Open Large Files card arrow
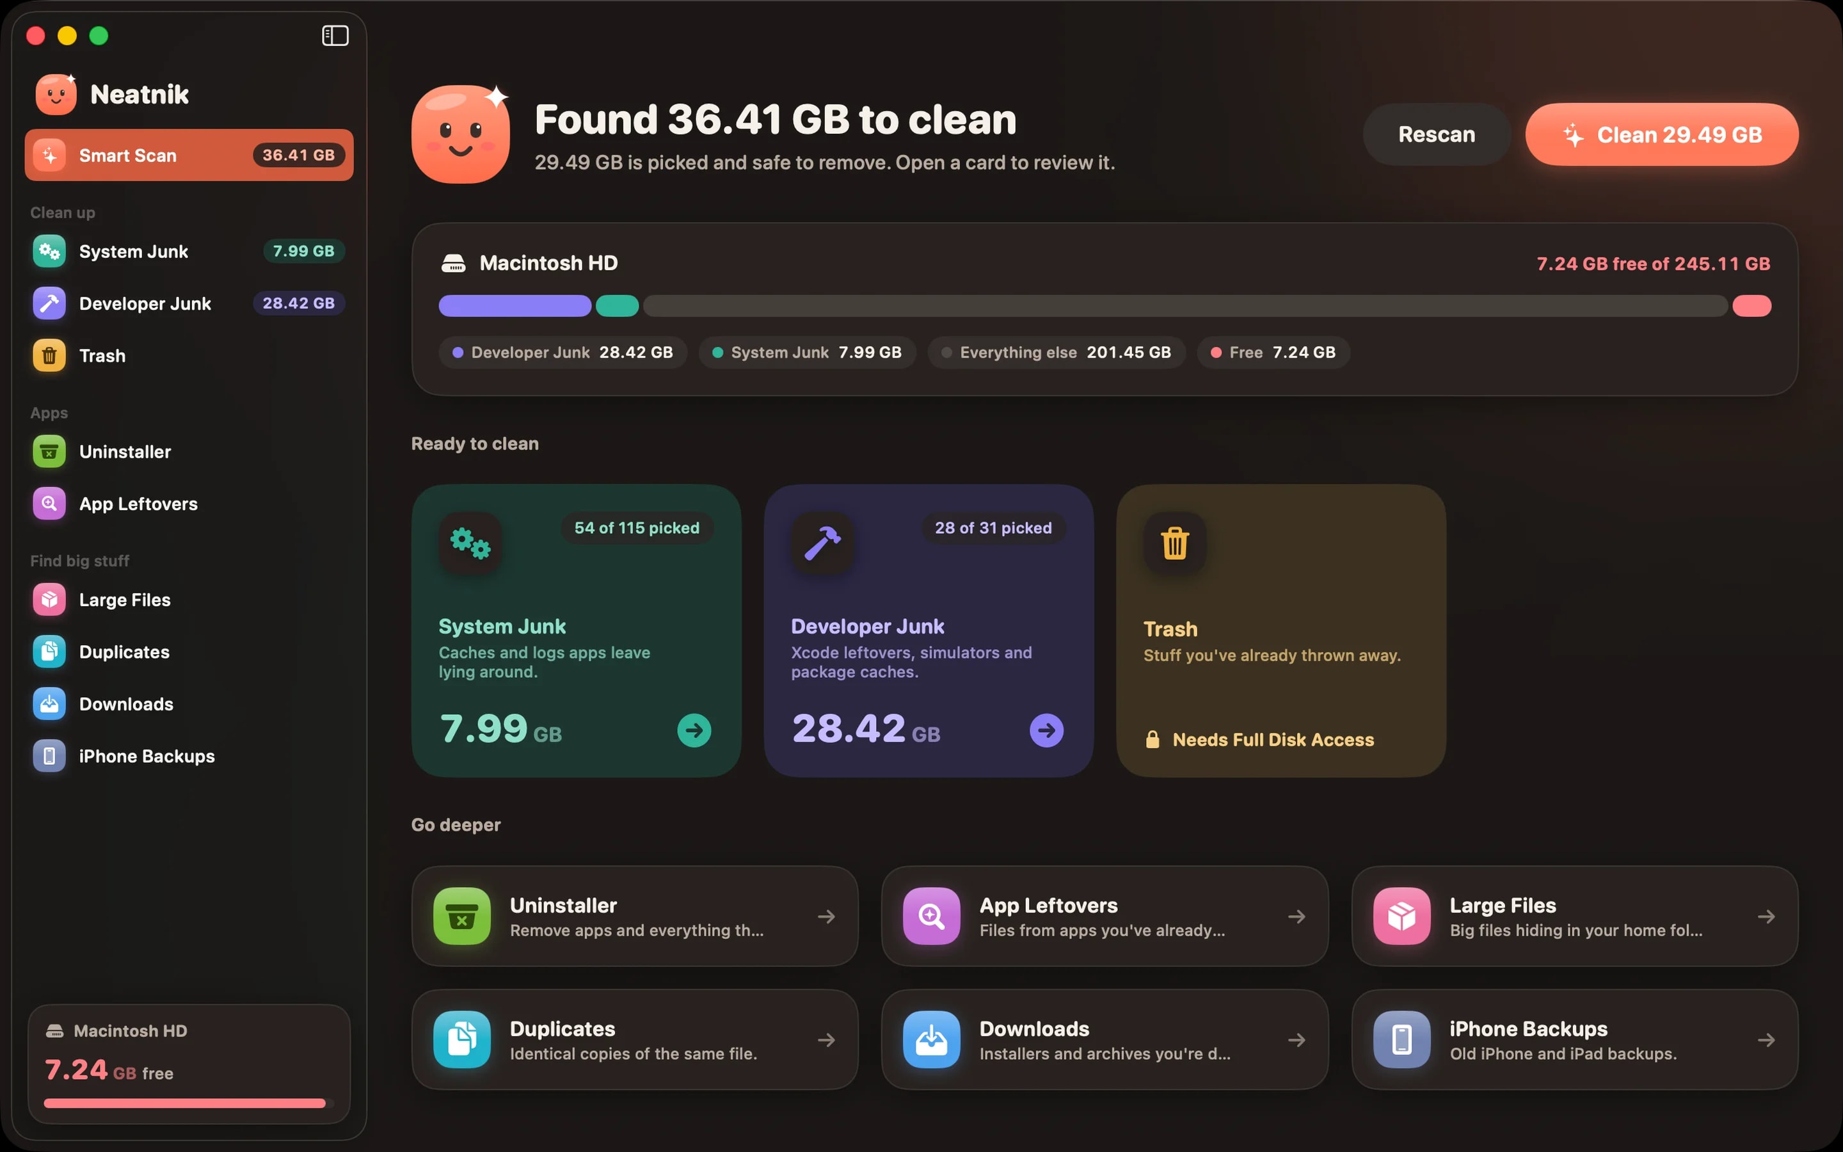 [x=1766, y=916]
